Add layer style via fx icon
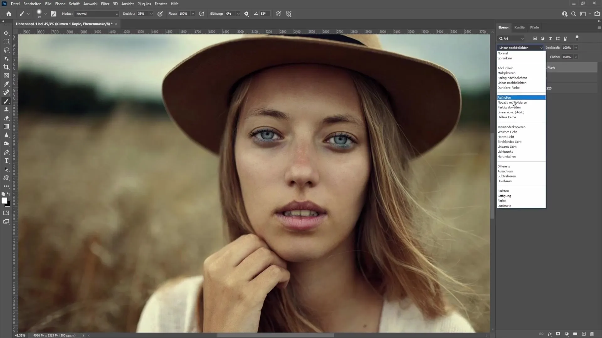This screenshot has height=338, width=602. click(550, 334)
